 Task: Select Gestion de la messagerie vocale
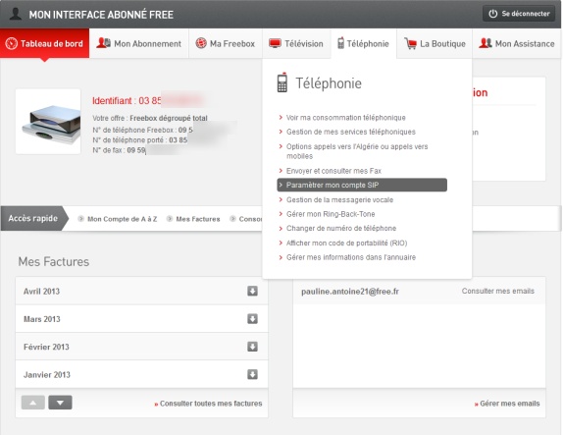339,200
